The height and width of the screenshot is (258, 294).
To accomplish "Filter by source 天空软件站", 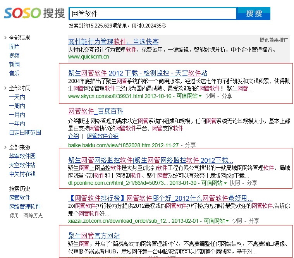I will click(x=22, y=165).
